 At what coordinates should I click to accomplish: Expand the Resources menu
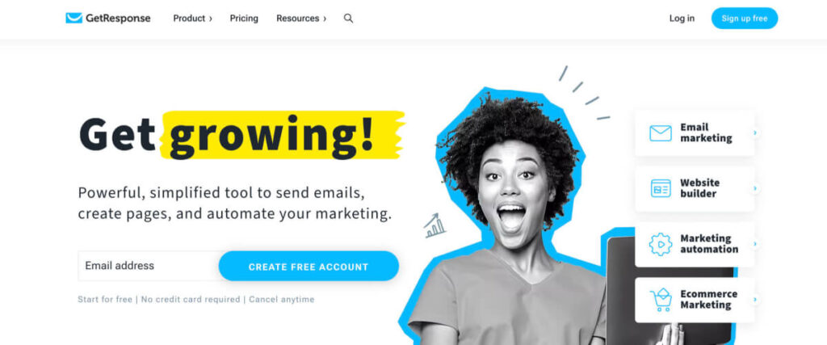(x=301, y=19)
